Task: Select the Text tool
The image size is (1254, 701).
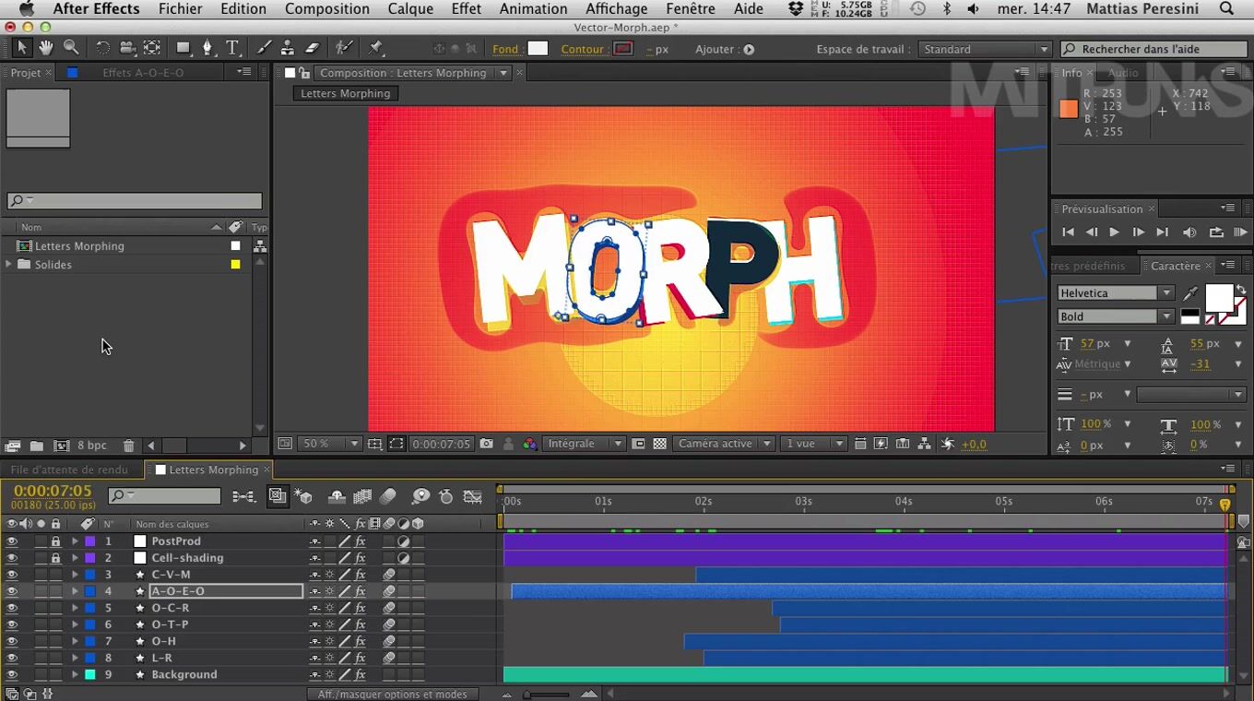Action: coord(232,48)
